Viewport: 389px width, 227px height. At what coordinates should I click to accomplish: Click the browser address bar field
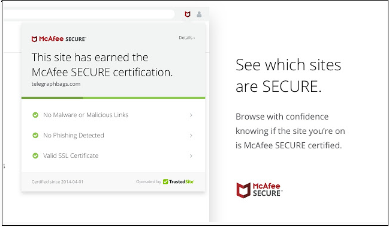[89, 14]
